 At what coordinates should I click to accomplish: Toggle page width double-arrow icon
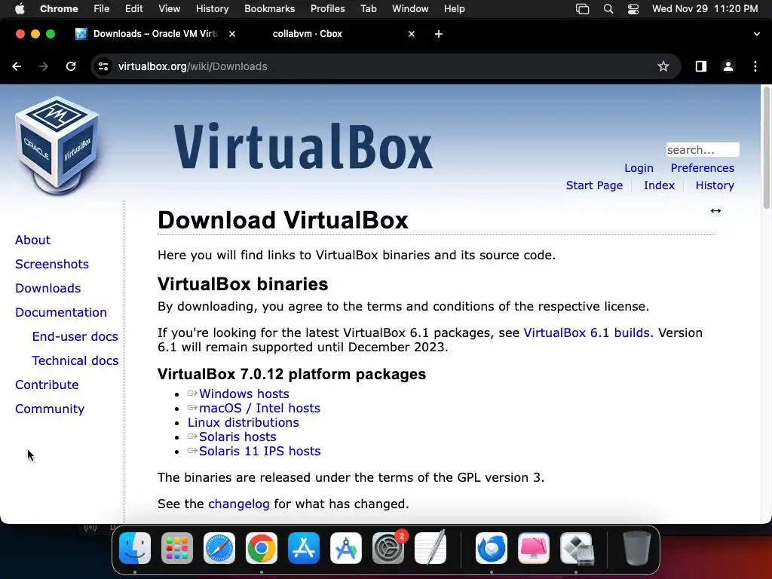point(715,211)
